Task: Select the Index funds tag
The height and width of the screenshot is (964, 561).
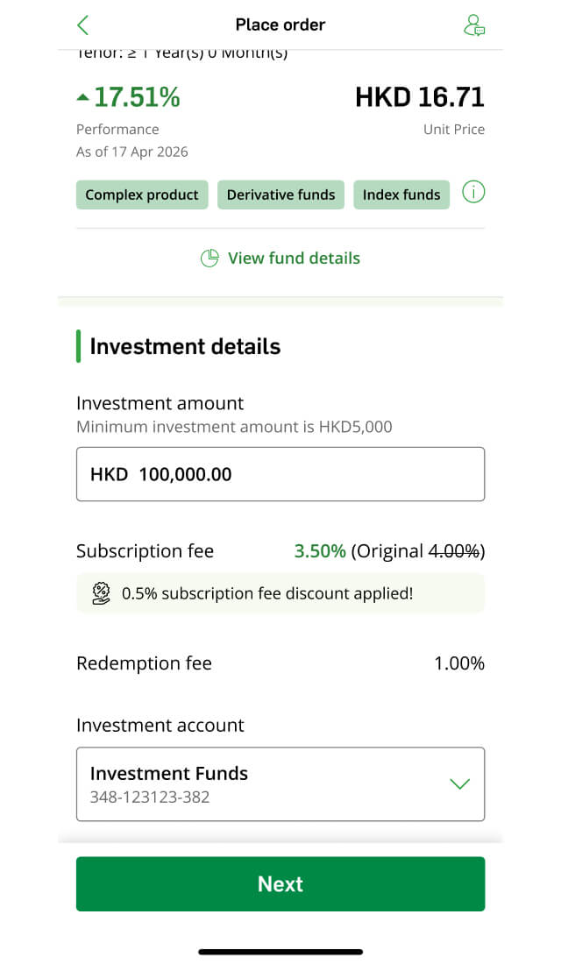Action: (401, 195)
